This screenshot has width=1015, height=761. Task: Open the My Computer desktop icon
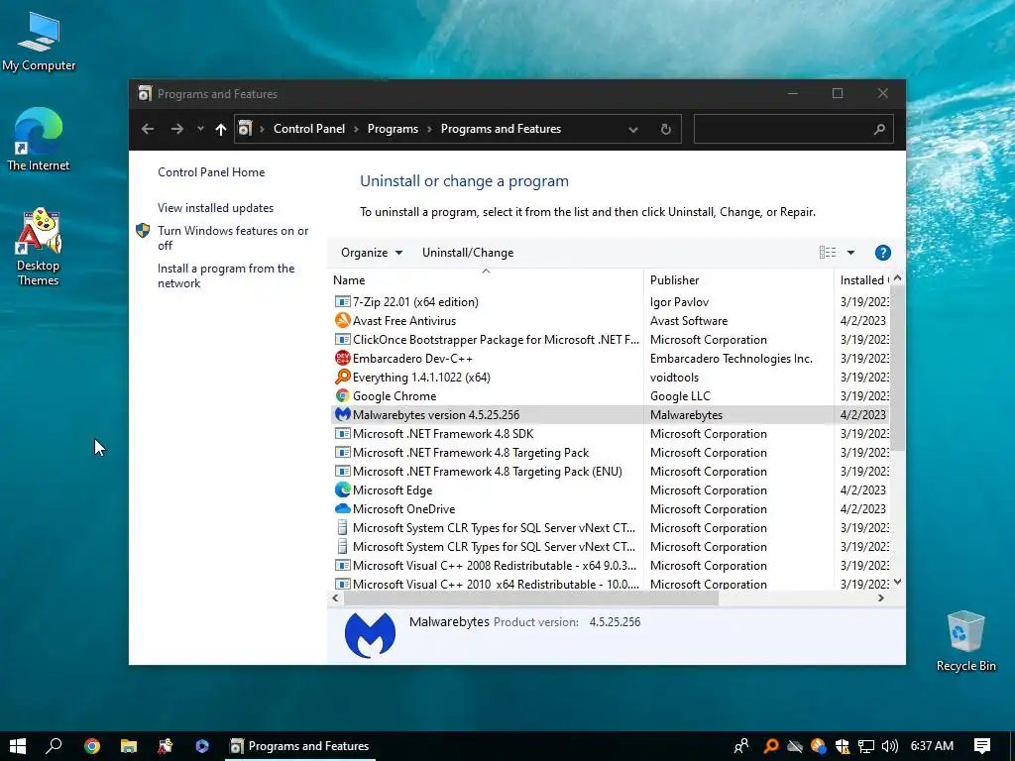click(x=39, y=42)
